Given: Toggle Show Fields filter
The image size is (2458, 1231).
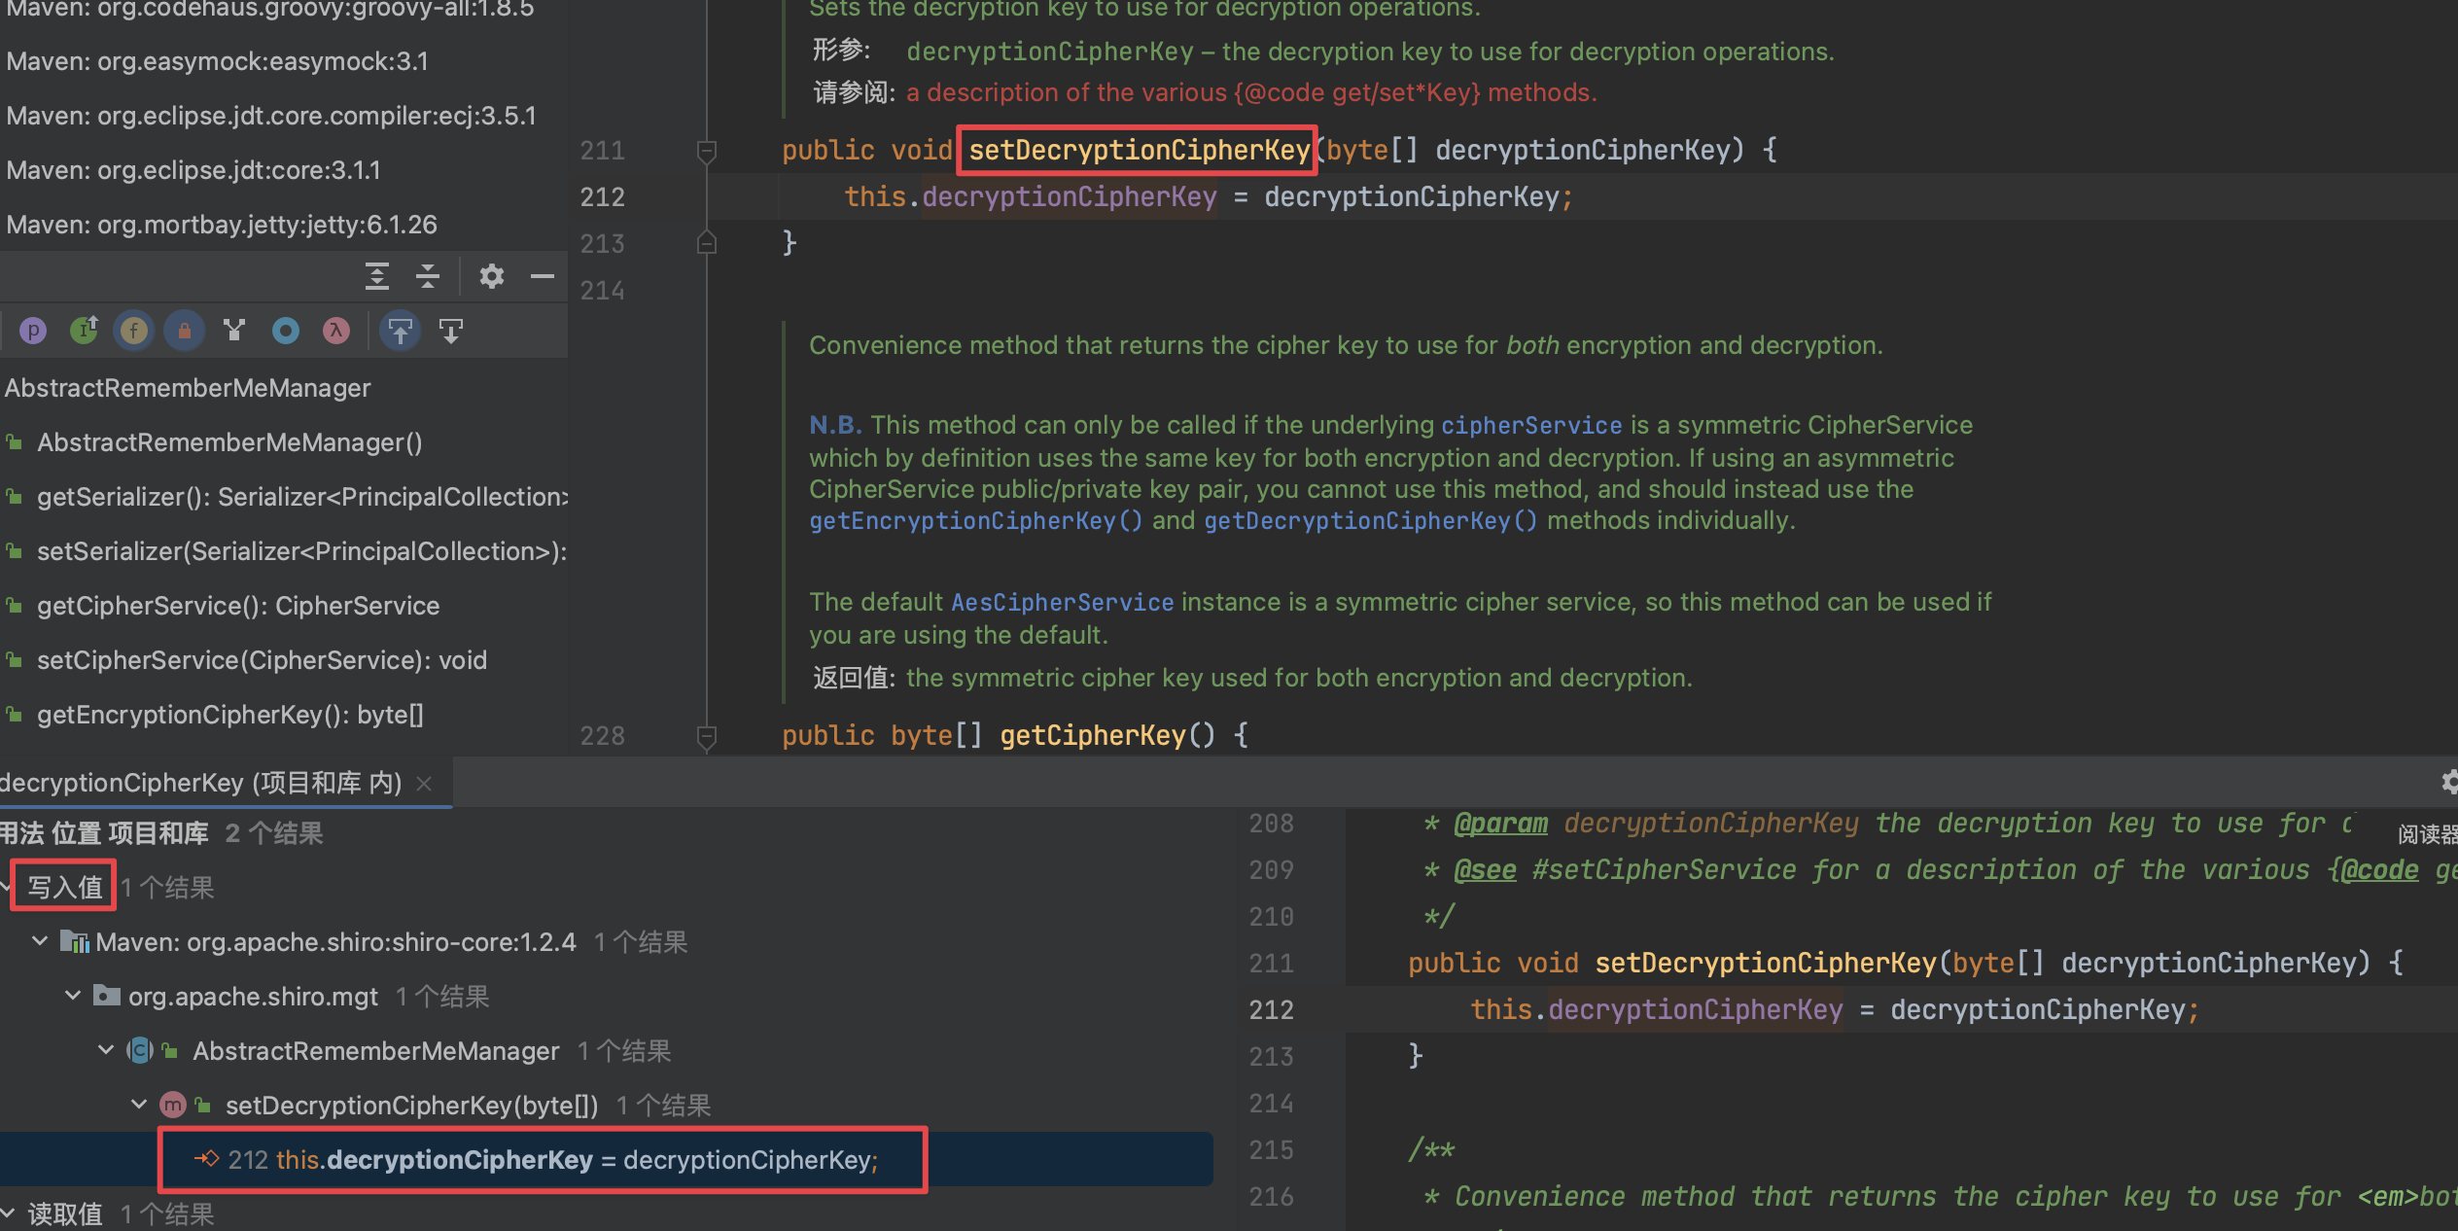Looking at the screenshot, I should pyautogui.click(x=134, y=332).
